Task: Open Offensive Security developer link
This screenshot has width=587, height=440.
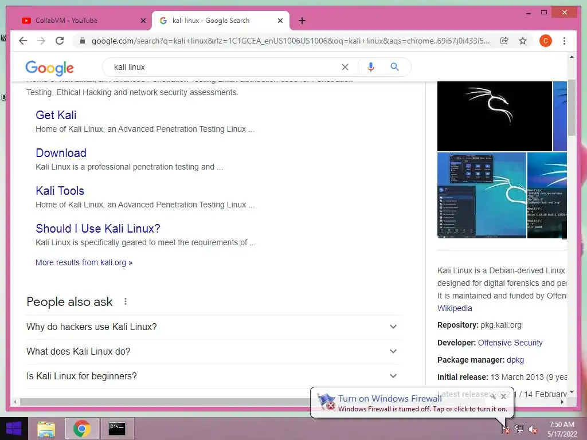Action: coord(510,343)
